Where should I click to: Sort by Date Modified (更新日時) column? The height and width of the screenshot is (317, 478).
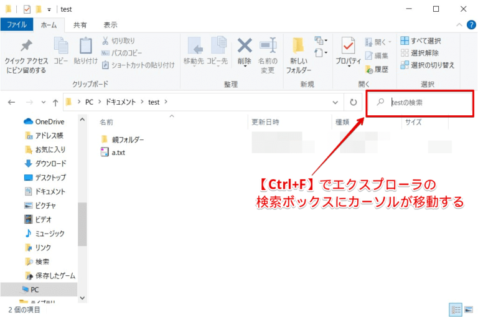pos(265,122)
